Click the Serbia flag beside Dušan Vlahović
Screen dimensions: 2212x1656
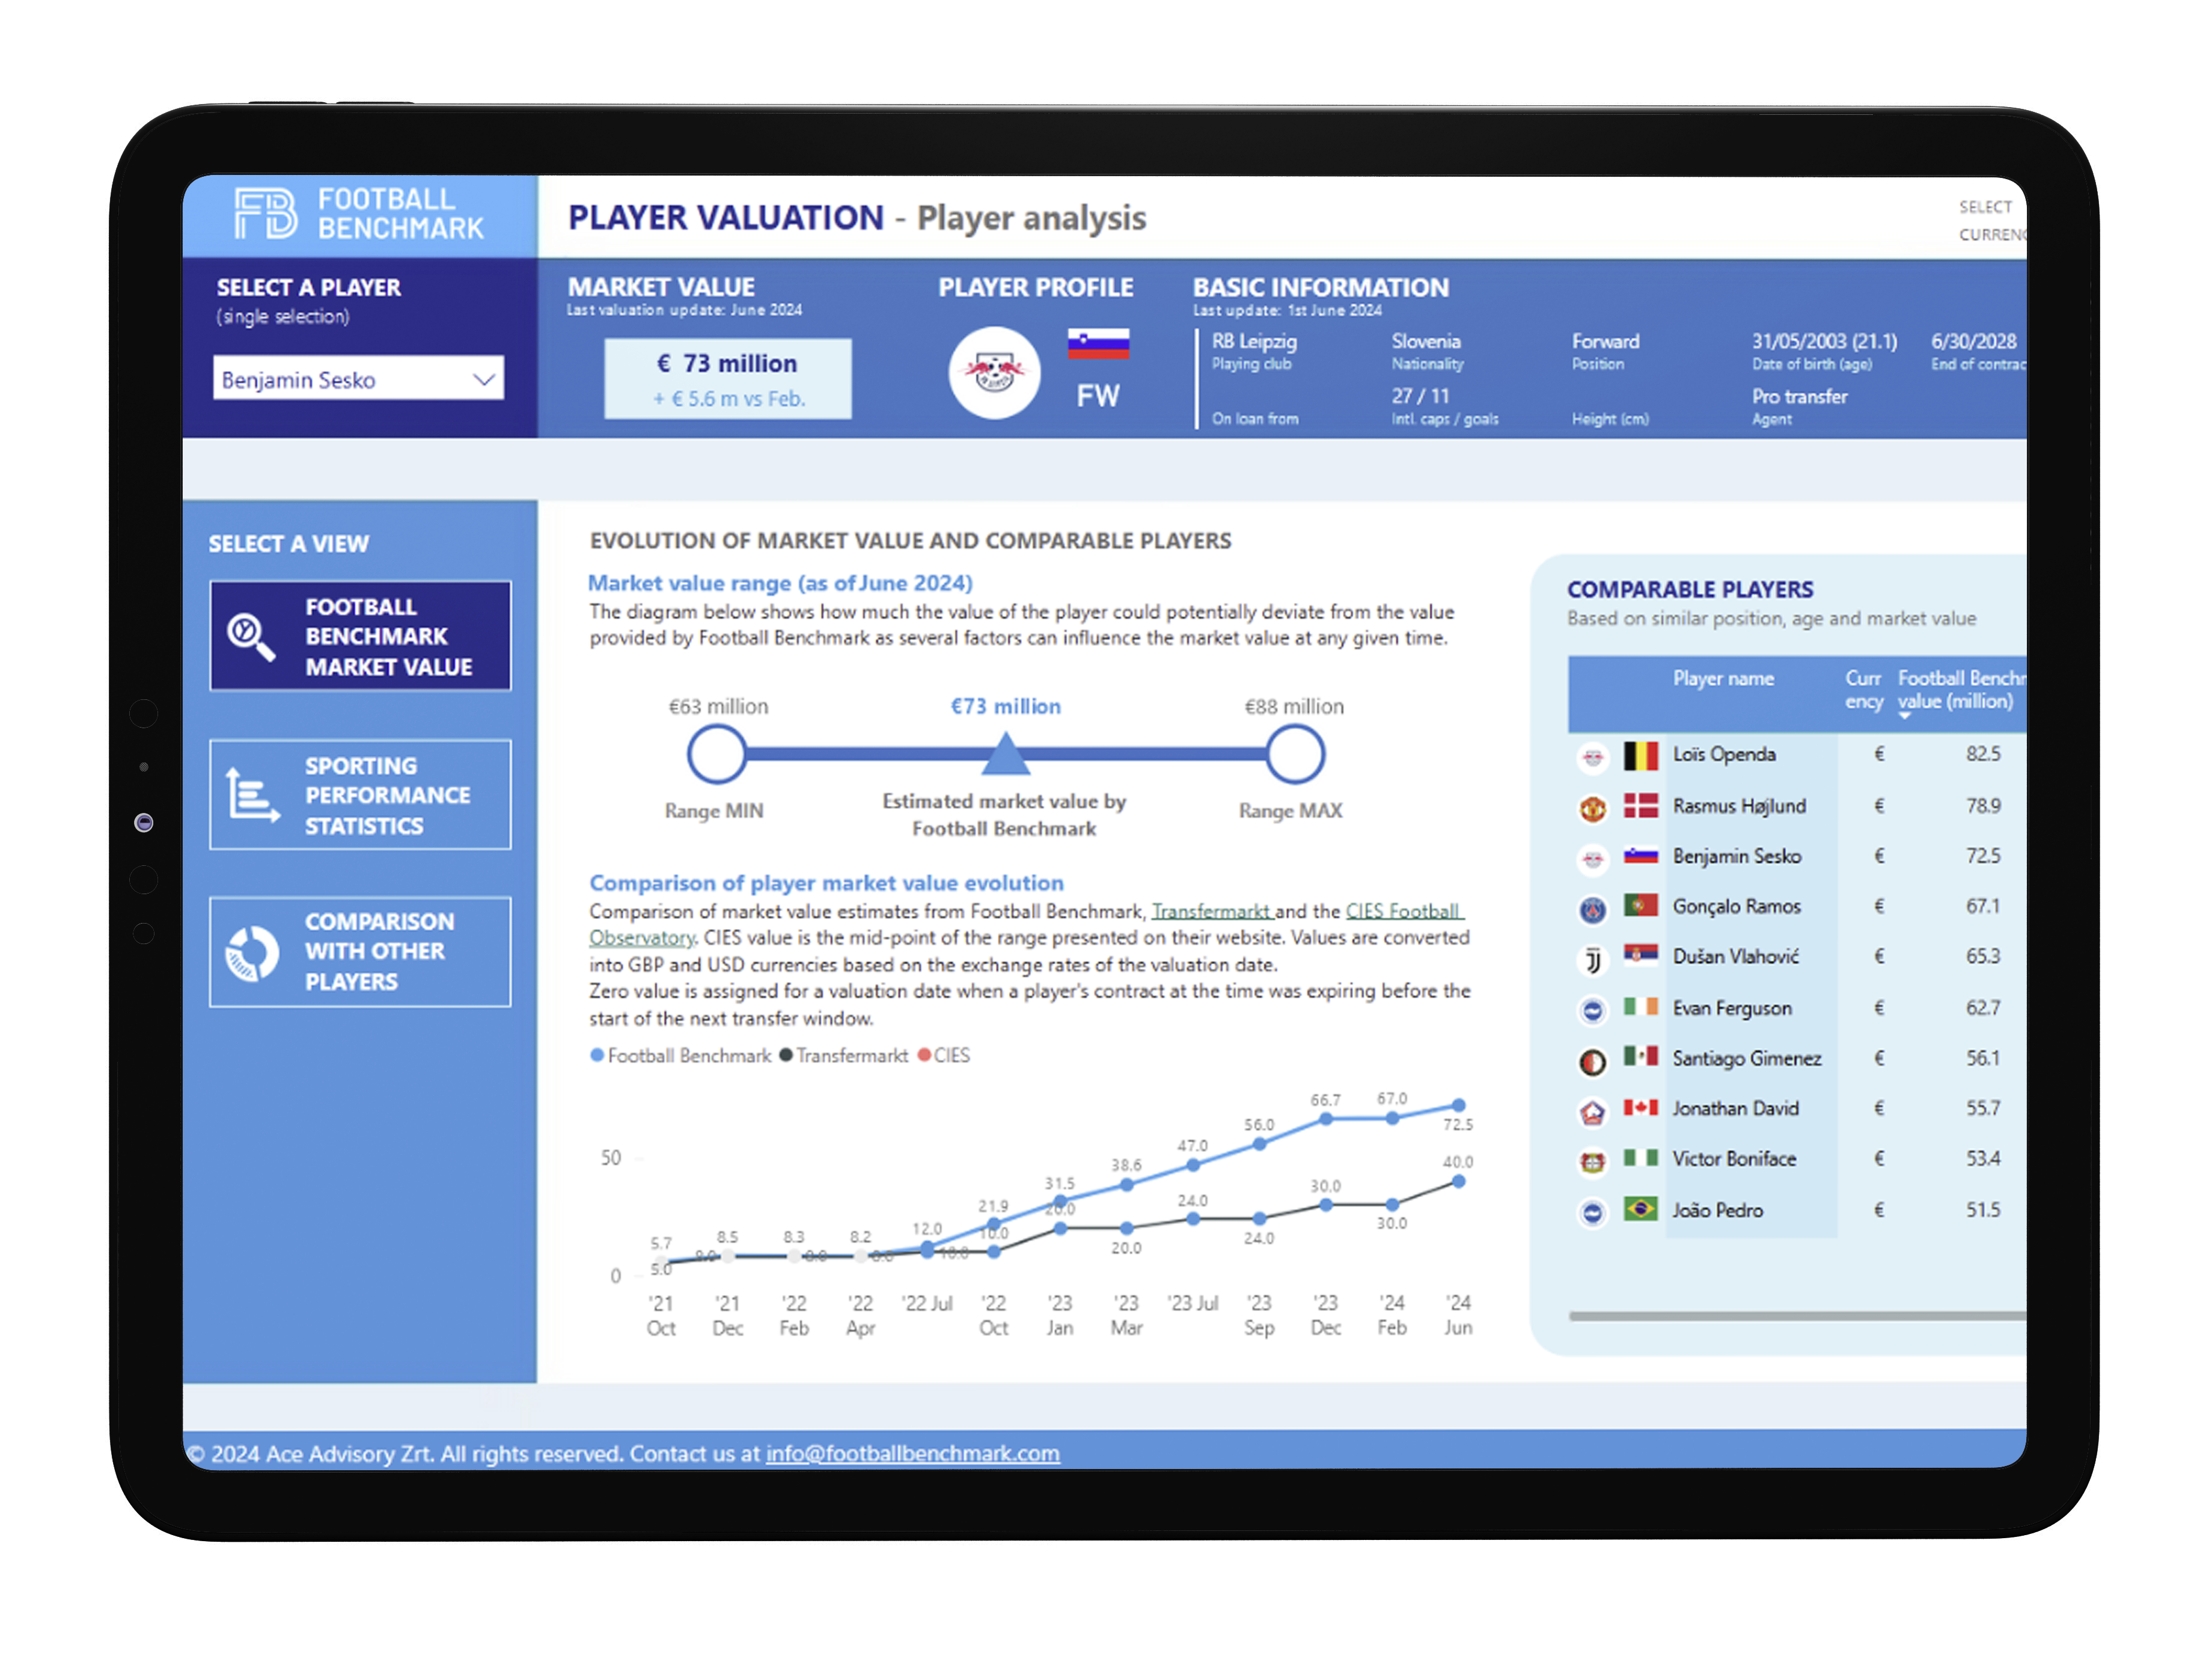(x=1641, y=955)
